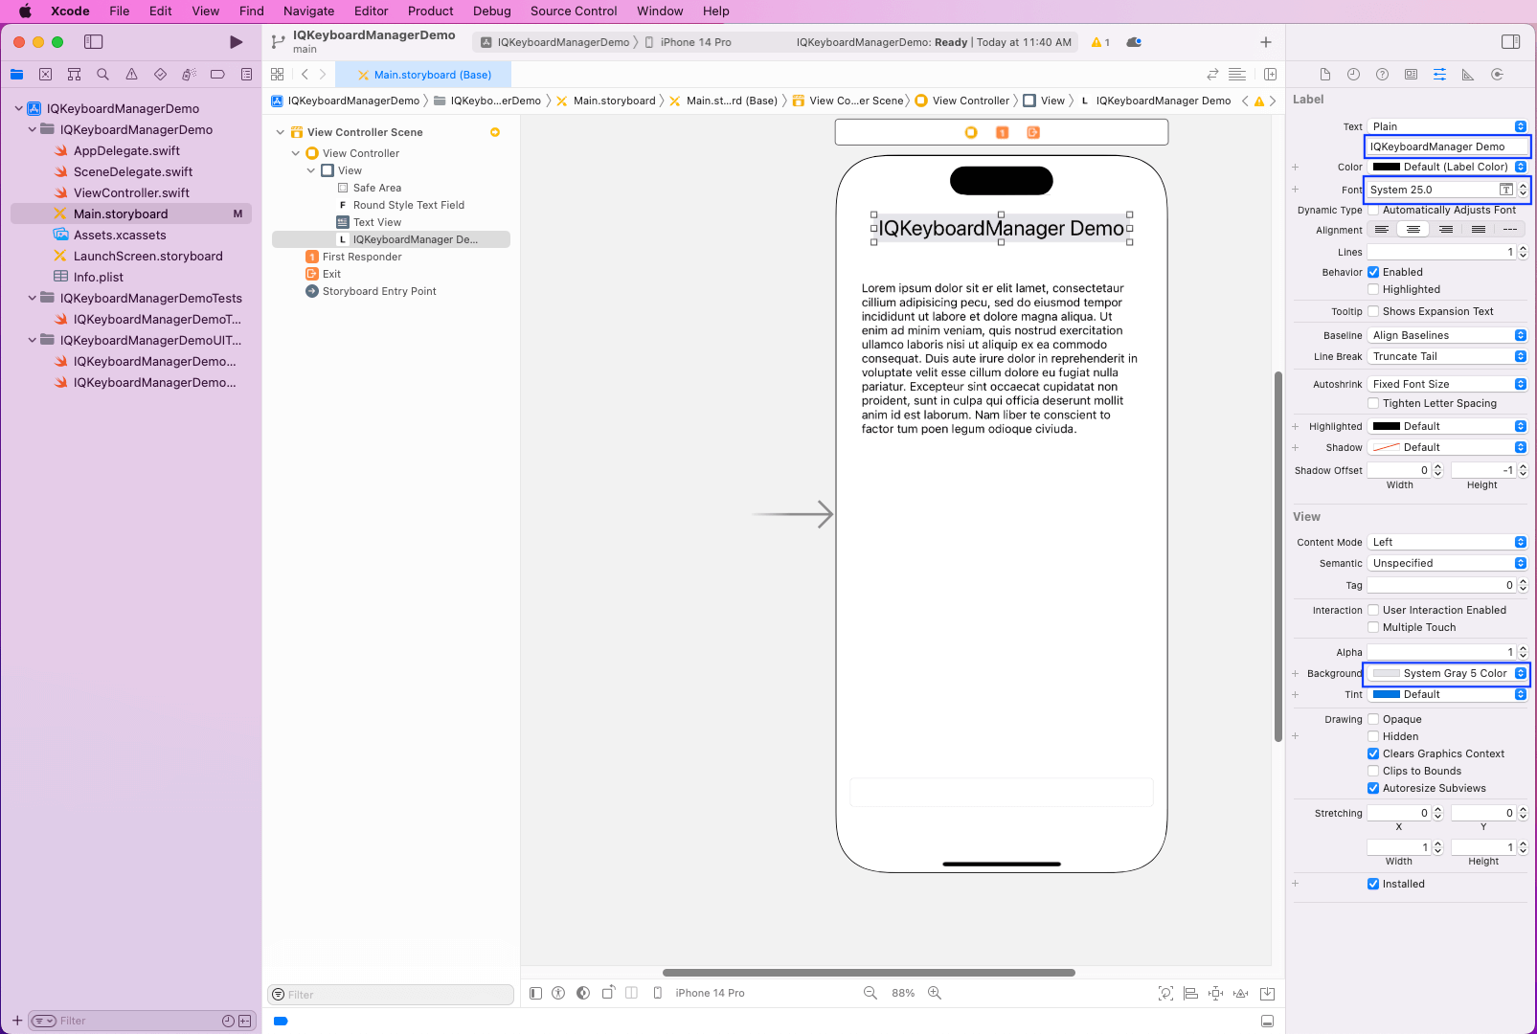Collapse the View Controller Scene outline
This screenshot has width=1537, height=1034.
click(x=280, y=132)
